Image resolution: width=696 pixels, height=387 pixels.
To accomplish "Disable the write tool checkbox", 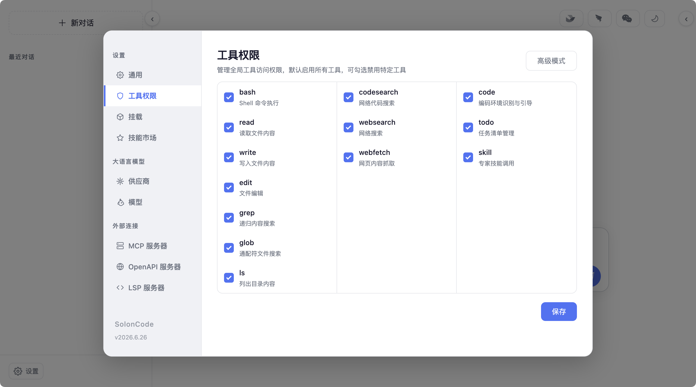I will [x=229, y=157].
